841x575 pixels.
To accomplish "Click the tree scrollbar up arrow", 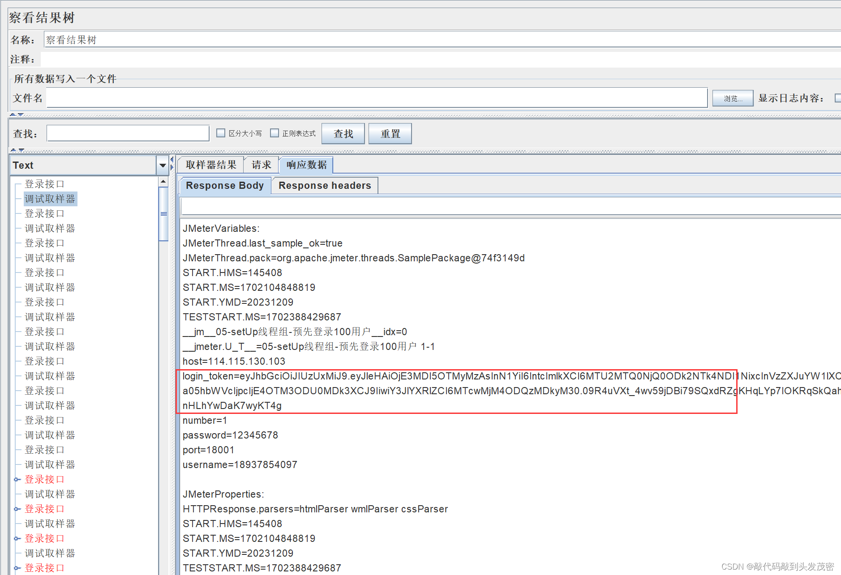I will click(163, 182).
